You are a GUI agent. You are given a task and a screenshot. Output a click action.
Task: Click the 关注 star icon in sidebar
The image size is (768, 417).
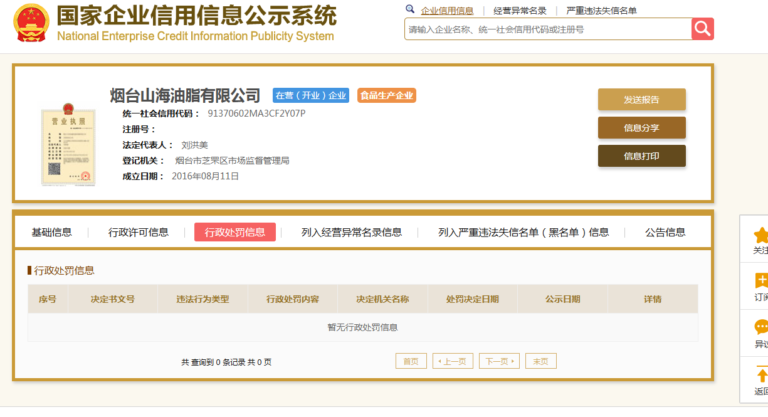(x=761, y=235)
